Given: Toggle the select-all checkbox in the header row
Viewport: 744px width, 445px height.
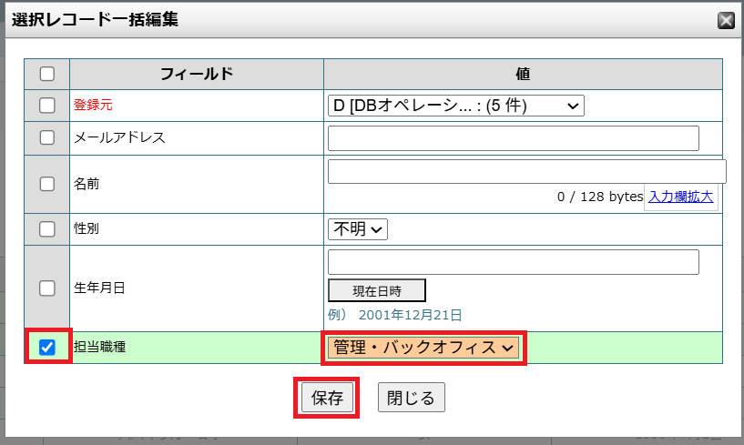Looking at the screenshot, I should point(47,74).
